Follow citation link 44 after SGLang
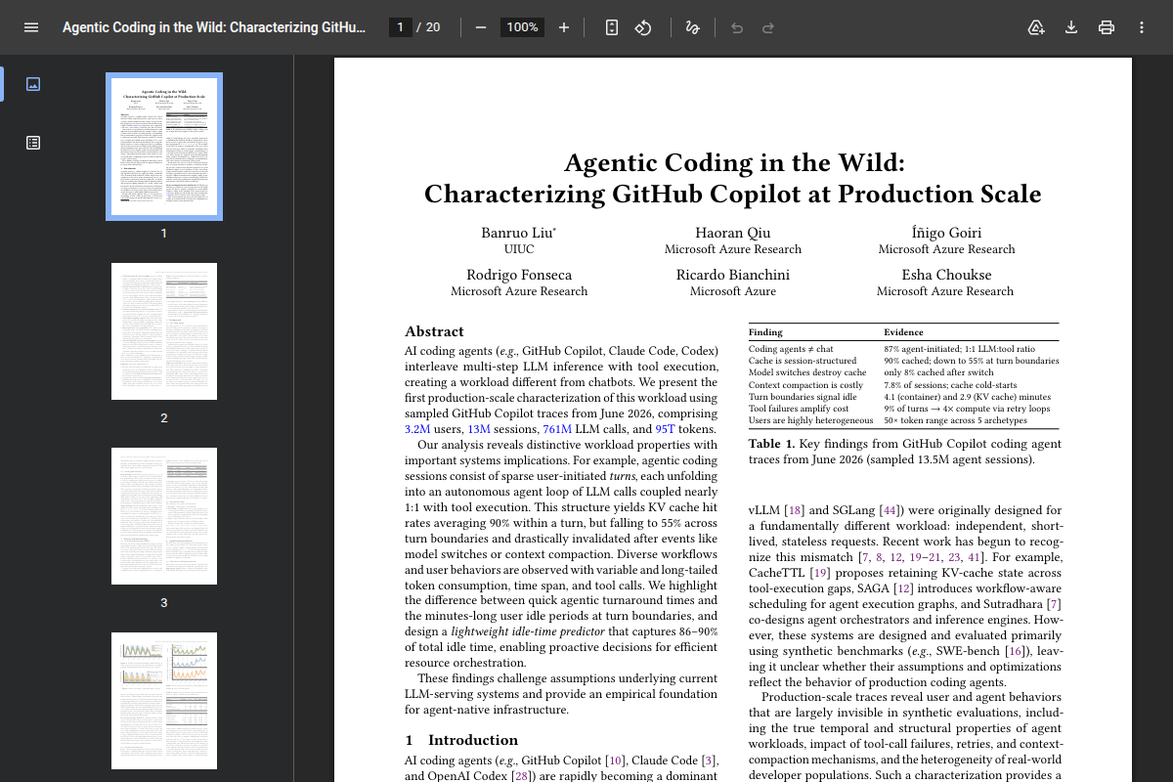1173x782 pixels. click(x=890, y=510)
